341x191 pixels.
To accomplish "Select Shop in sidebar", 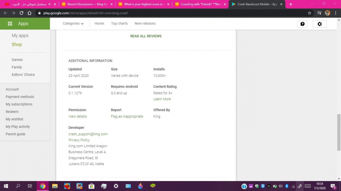I will click(x=17, y=45).
